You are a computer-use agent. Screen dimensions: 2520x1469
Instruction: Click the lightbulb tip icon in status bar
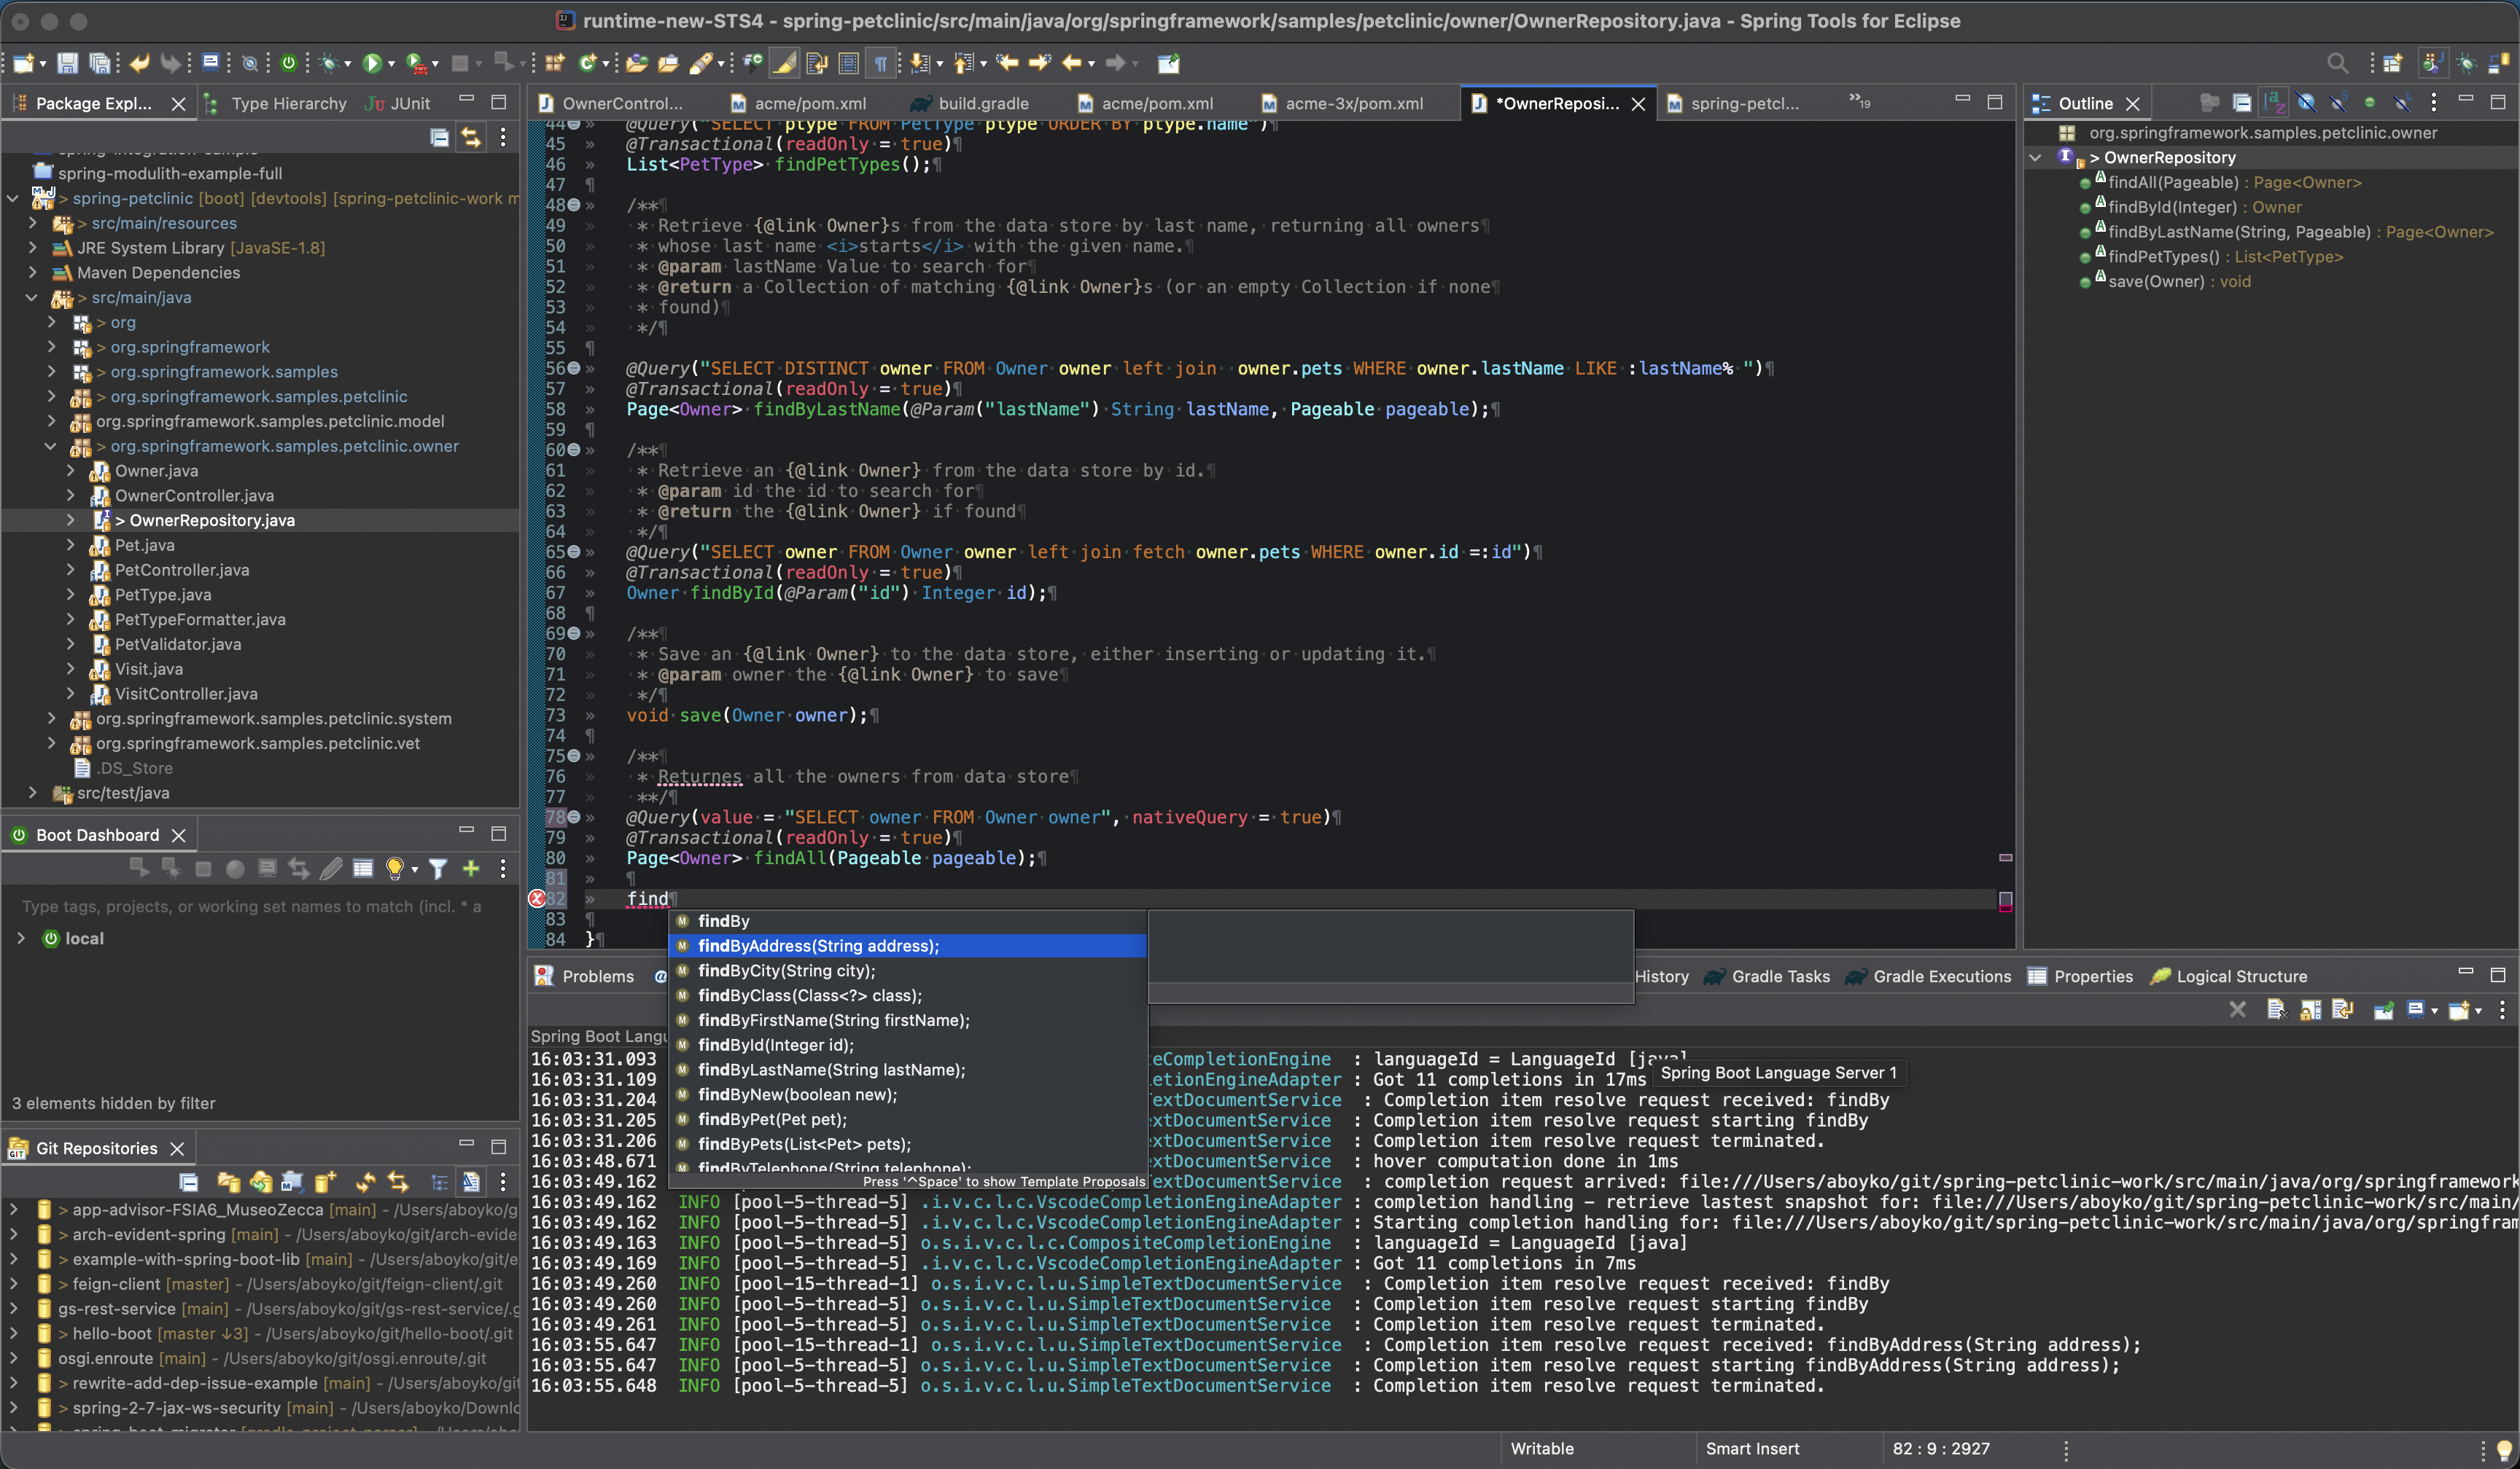coord(2504,1449)
